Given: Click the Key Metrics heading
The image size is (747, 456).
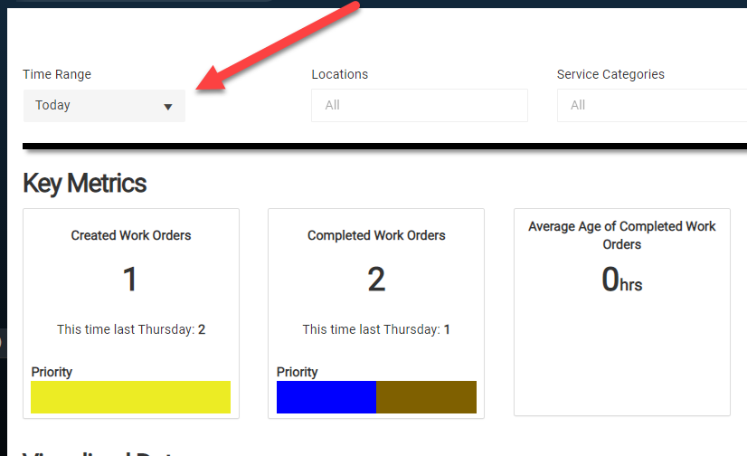Looking at the screenshot, I should pyautogui.click(x=84, y=184).
